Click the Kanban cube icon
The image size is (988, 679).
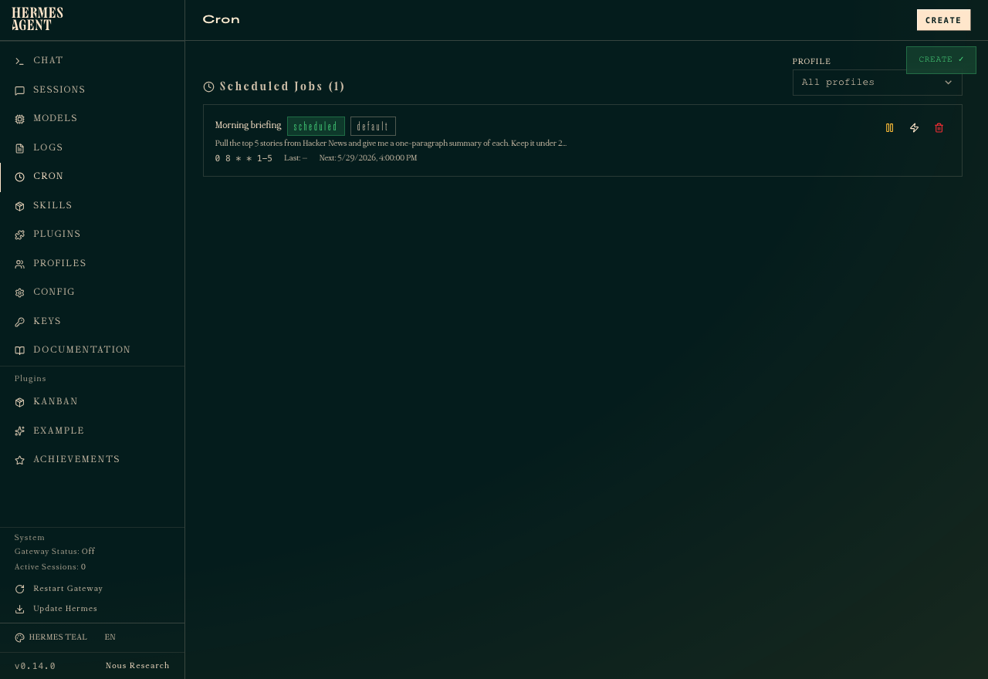coord(19,402)
